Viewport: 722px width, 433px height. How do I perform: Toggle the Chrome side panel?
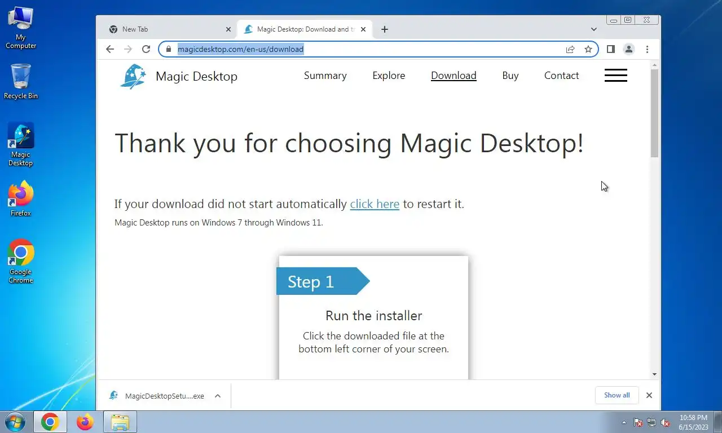click(x=610, y=49)
